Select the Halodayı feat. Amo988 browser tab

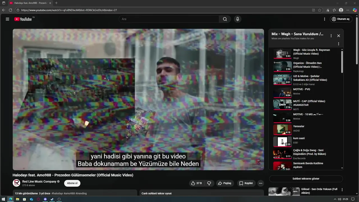[30, 3]
